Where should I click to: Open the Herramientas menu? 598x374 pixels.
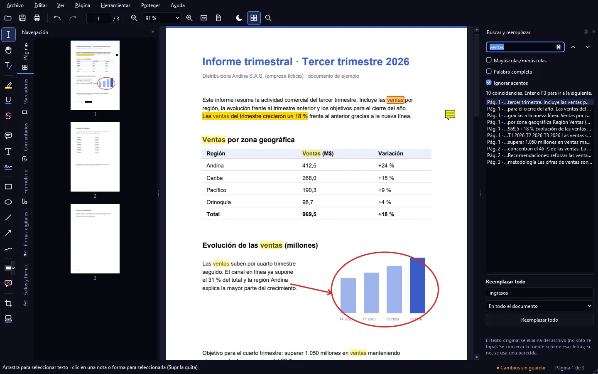[x=115, y=5]
